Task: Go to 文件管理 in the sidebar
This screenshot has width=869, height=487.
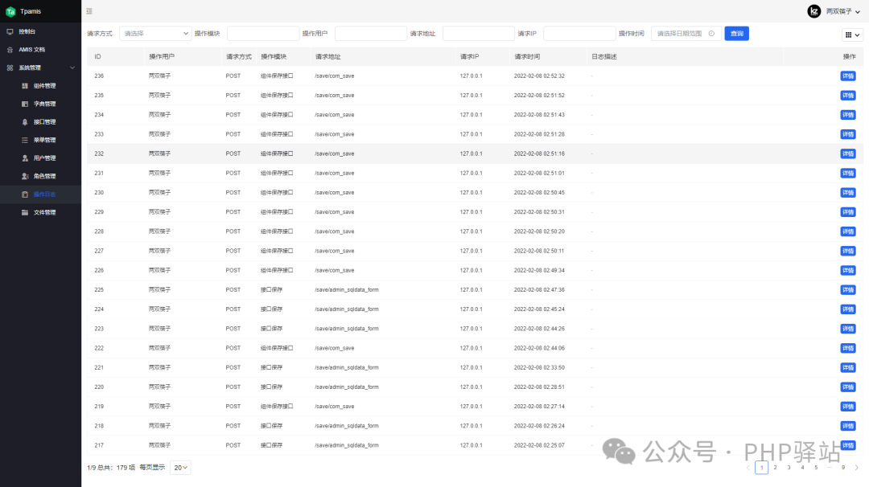Action: coord(44,212)
